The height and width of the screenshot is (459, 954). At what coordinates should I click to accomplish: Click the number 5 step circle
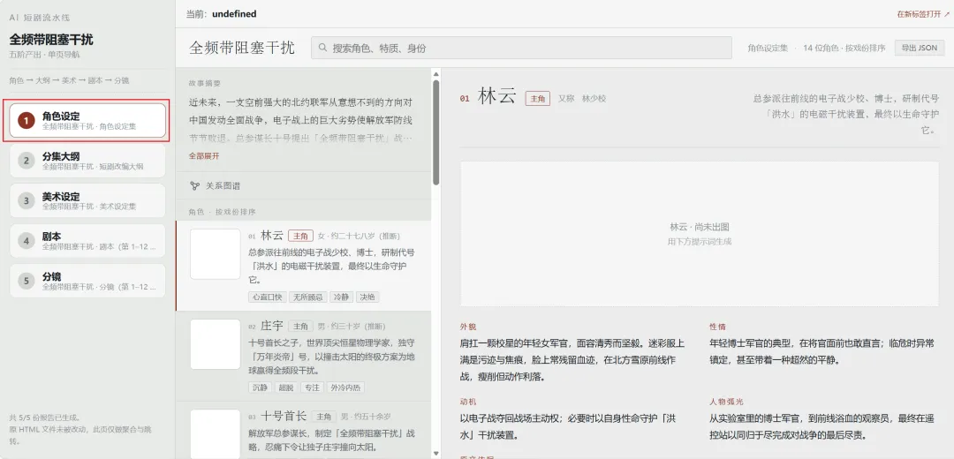tap(26, 281)
